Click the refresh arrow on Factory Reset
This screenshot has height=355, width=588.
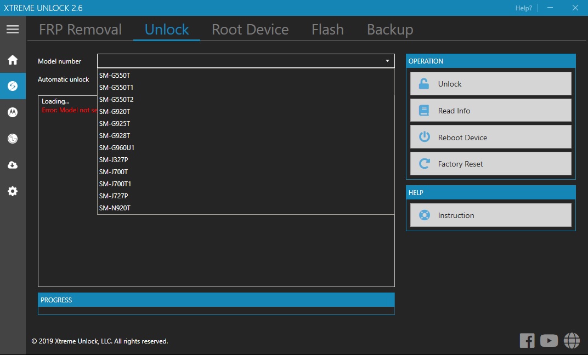[x=424, y=164]
